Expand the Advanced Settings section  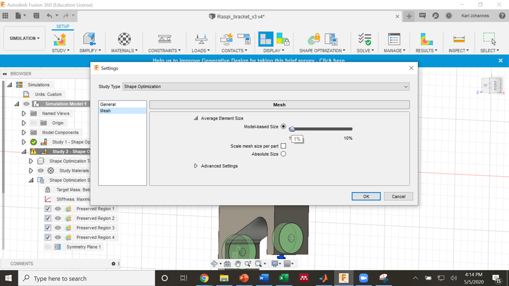point(196,166)
